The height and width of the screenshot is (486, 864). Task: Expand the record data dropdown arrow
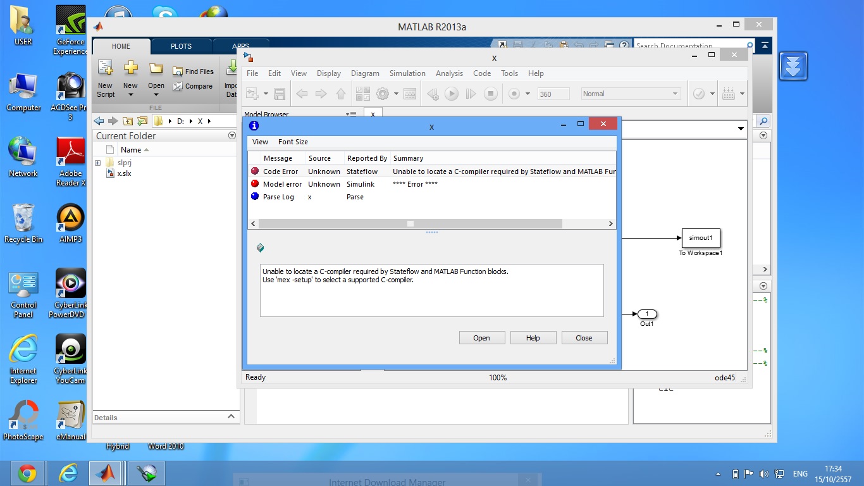coord(527,94)
